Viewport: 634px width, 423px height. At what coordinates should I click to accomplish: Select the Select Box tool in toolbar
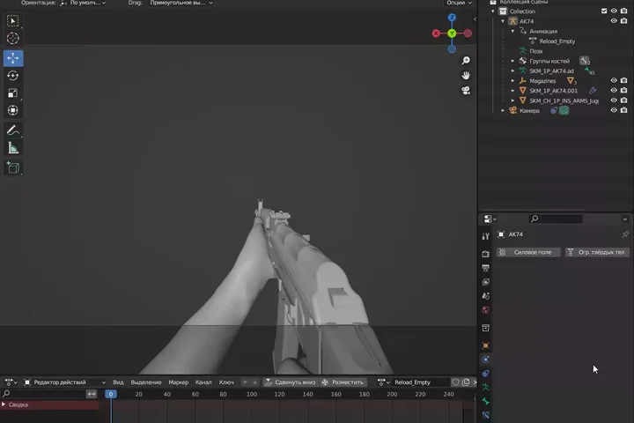tap(13, 21)
